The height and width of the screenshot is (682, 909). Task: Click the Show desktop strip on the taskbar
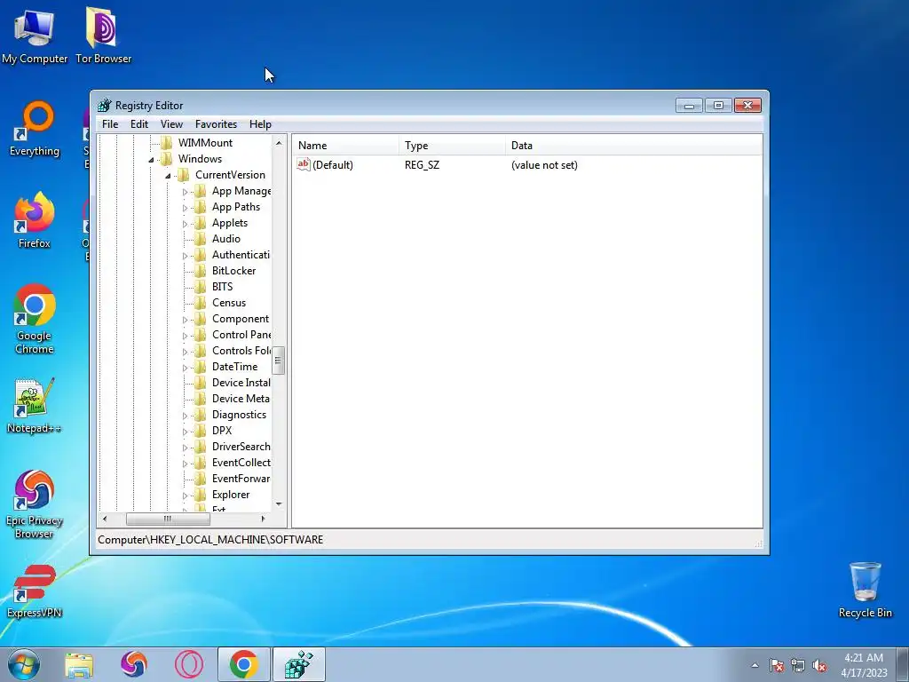[x=905, y=664]
